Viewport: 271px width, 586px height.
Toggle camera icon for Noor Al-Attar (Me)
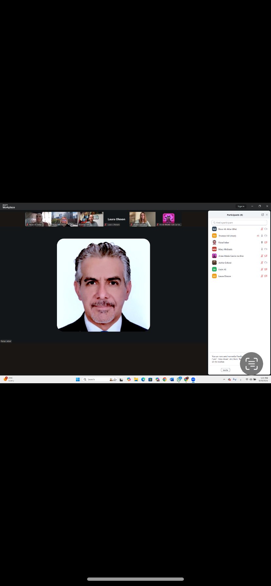point(266,229)
